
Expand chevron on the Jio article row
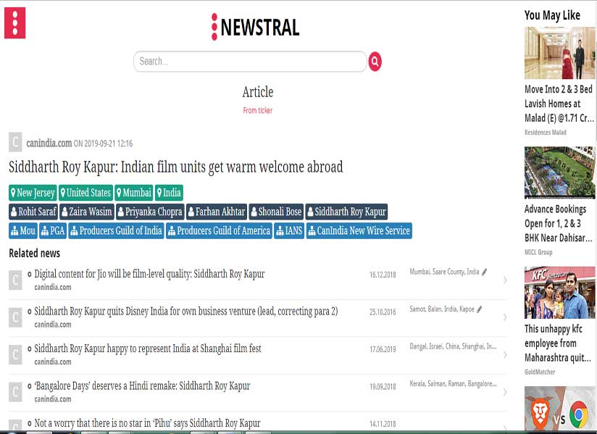click(x=505, y=280)
